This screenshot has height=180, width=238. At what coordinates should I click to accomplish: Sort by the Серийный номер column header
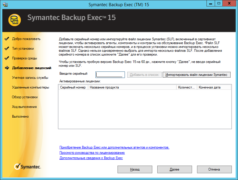(73, 87)
